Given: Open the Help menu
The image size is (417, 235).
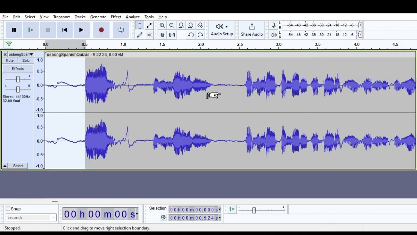Looking at the screenshot, I should click(x=163, y=17).
